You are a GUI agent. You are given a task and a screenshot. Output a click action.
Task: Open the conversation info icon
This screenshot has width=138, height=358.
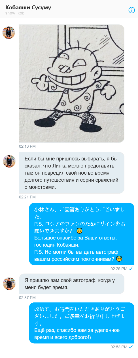(x=131, y=10)
